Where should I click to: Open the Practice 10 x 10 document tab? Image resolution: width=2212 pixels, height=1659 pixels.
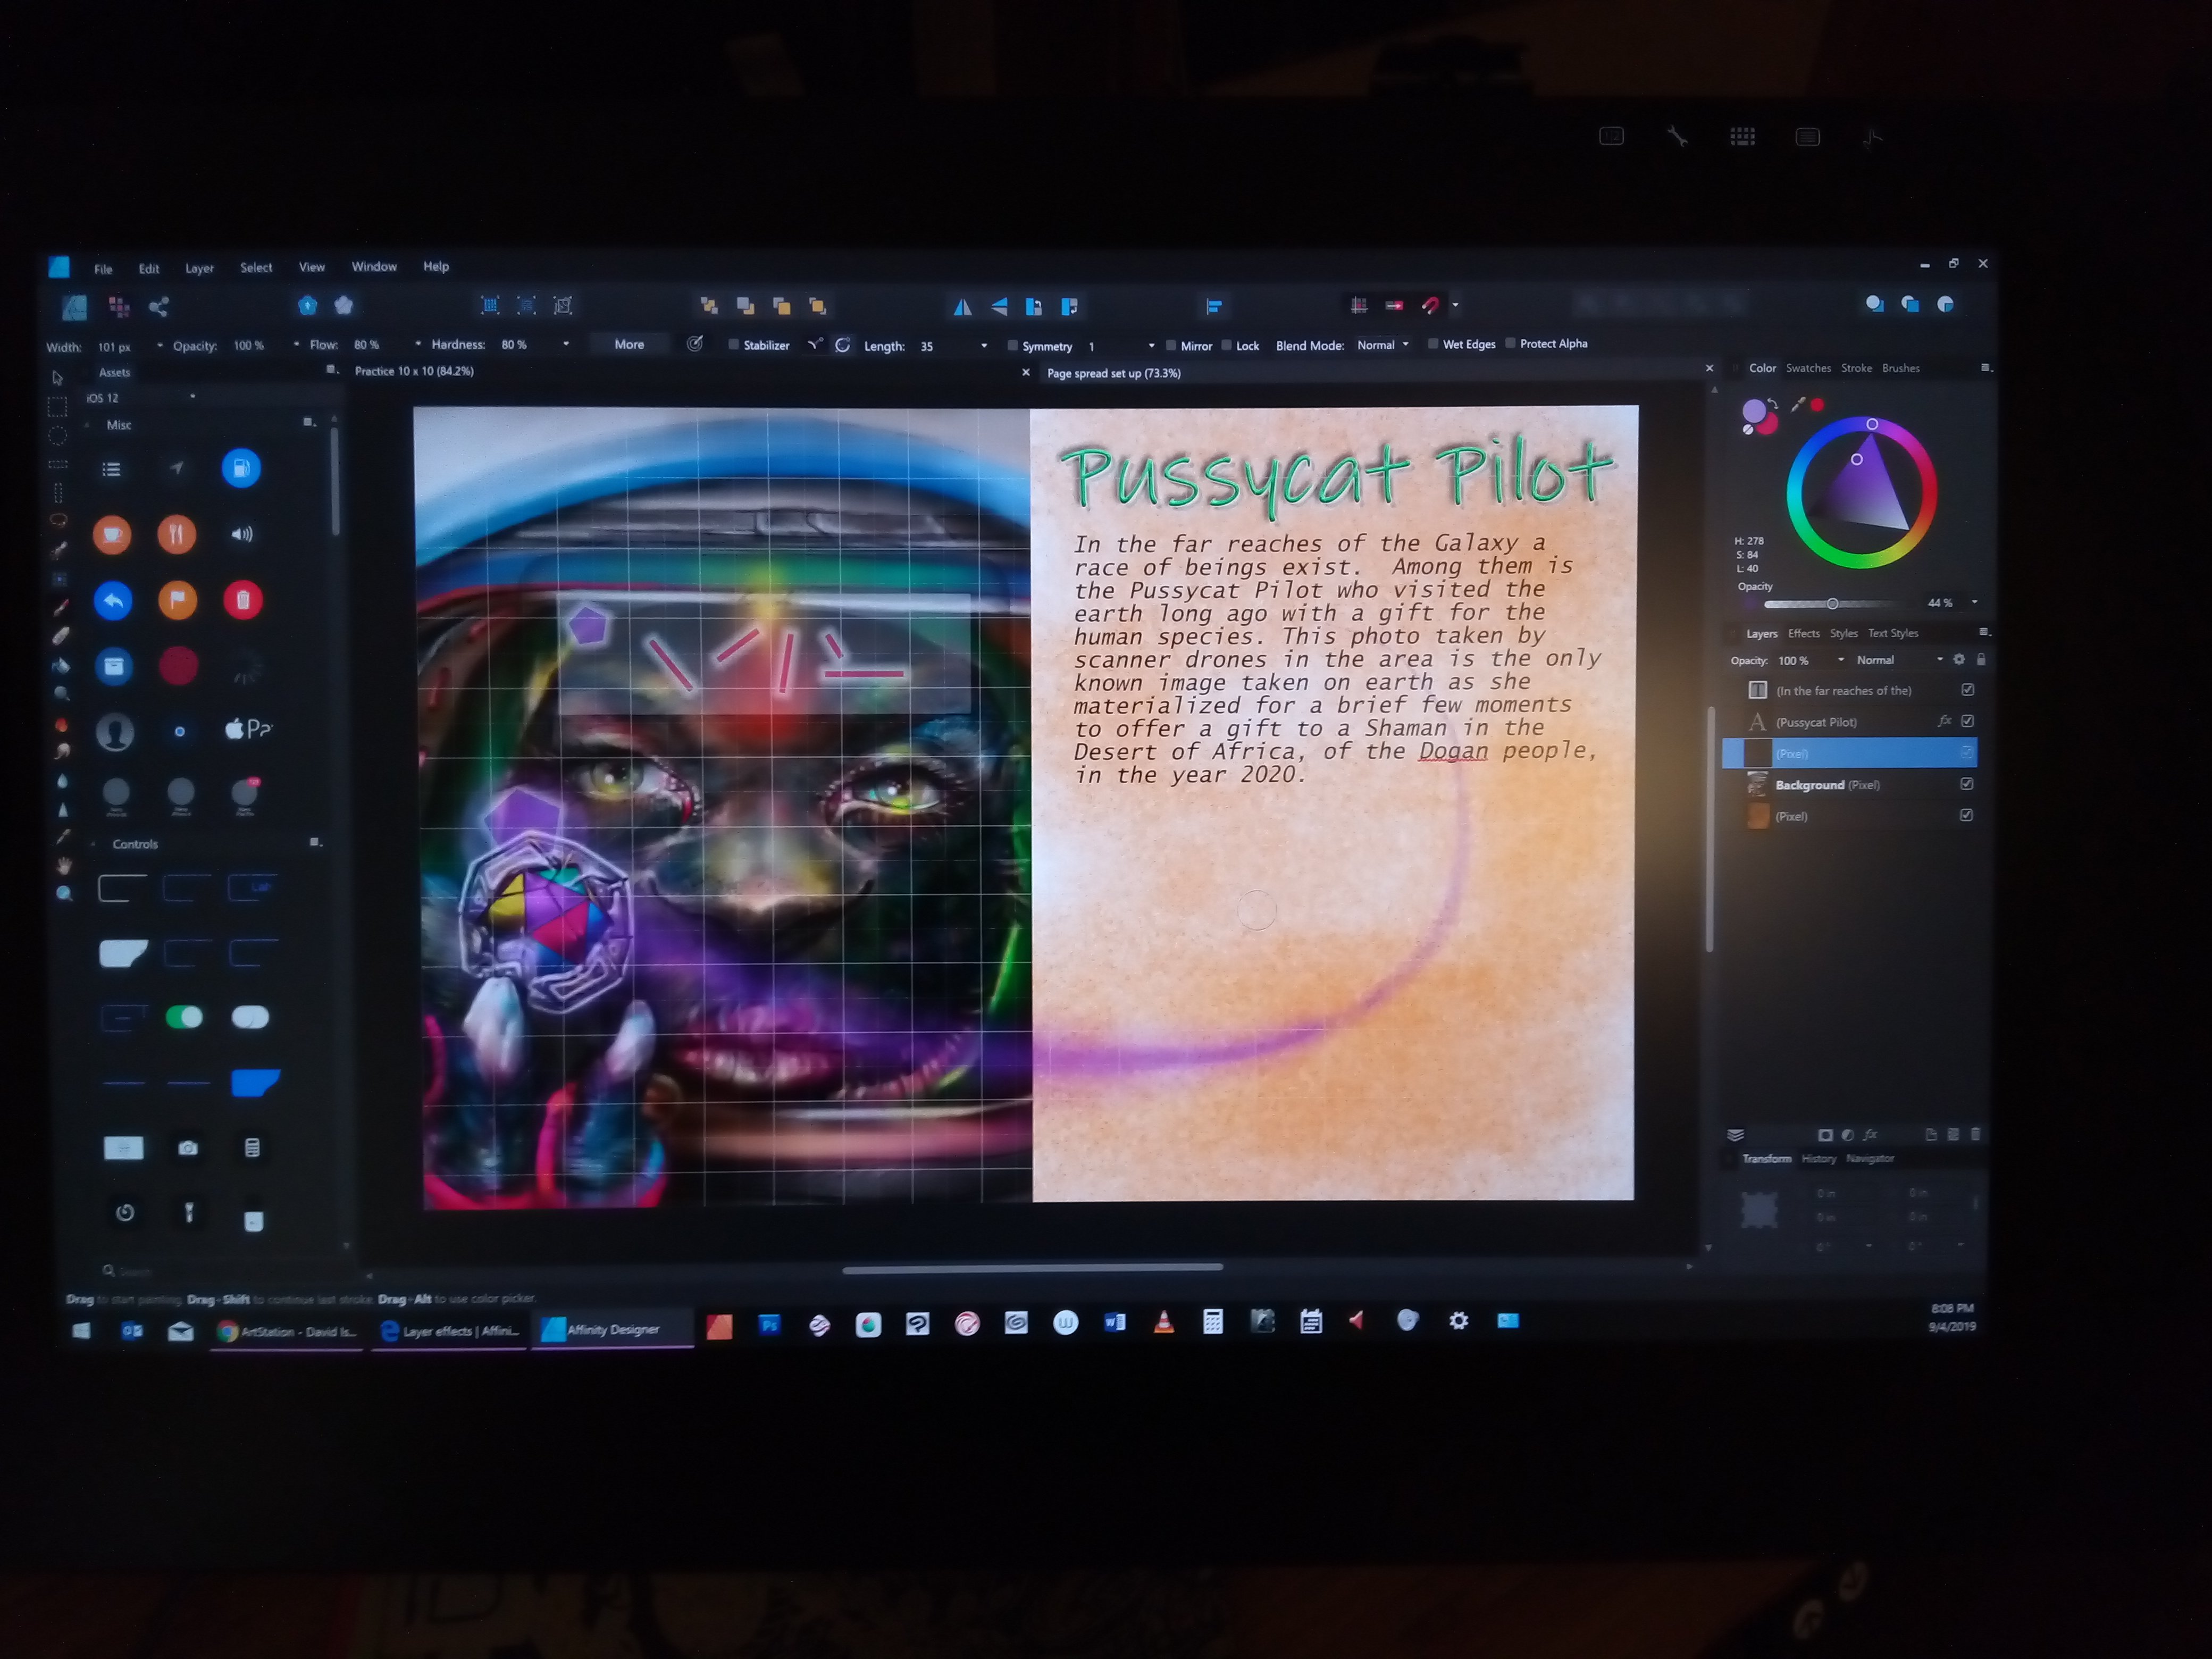click(x=414, y=371)
